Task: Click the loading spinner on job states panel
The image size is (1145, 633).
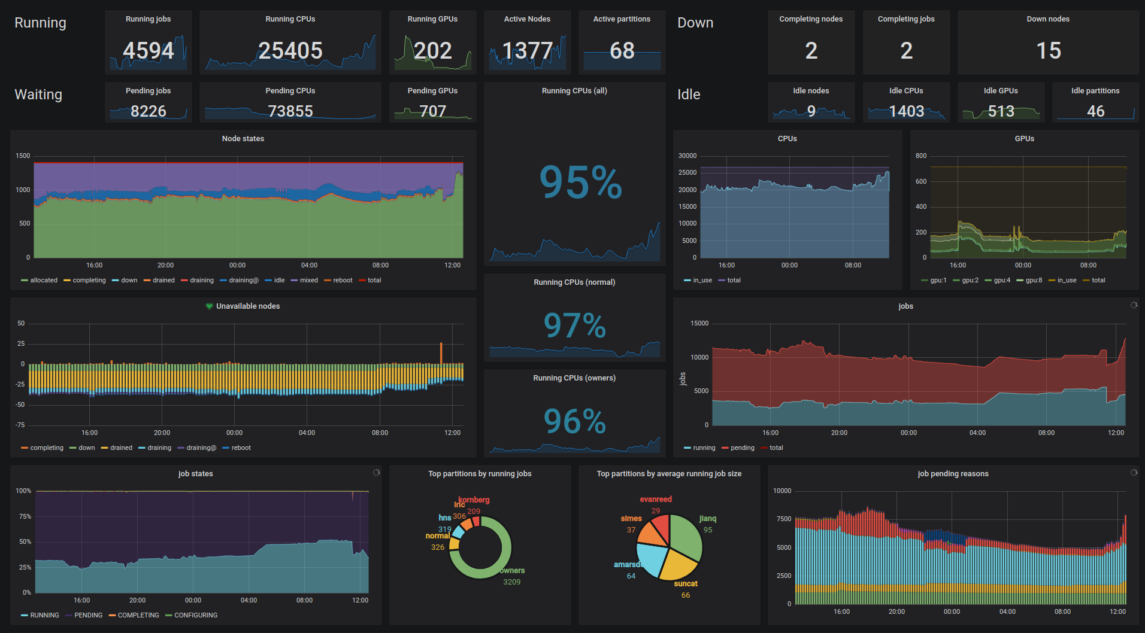Action: [376, 473]
